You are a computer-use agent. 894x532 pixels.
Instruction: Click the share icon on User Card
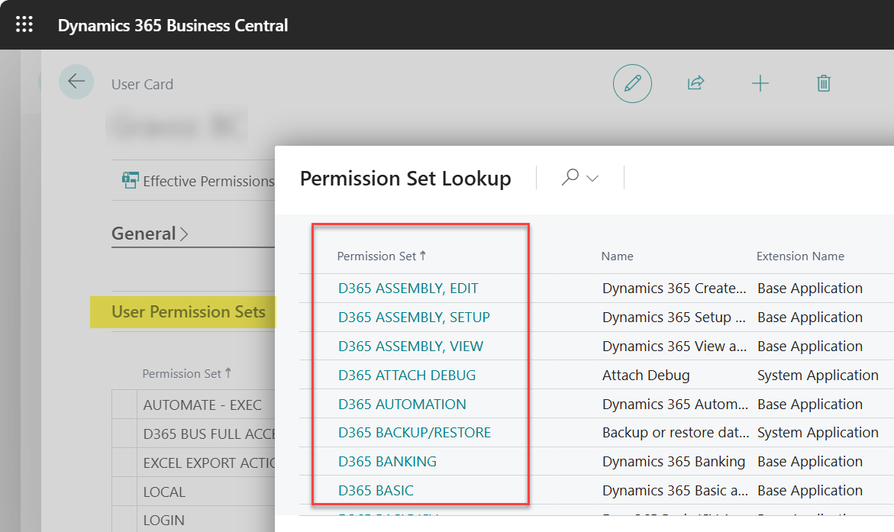(696, 83)
